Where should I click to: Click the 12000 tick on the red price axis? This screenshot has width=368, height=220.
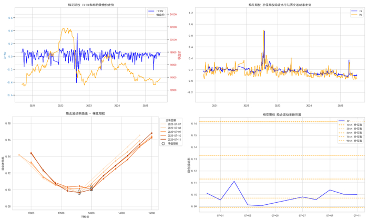(173, 90)
